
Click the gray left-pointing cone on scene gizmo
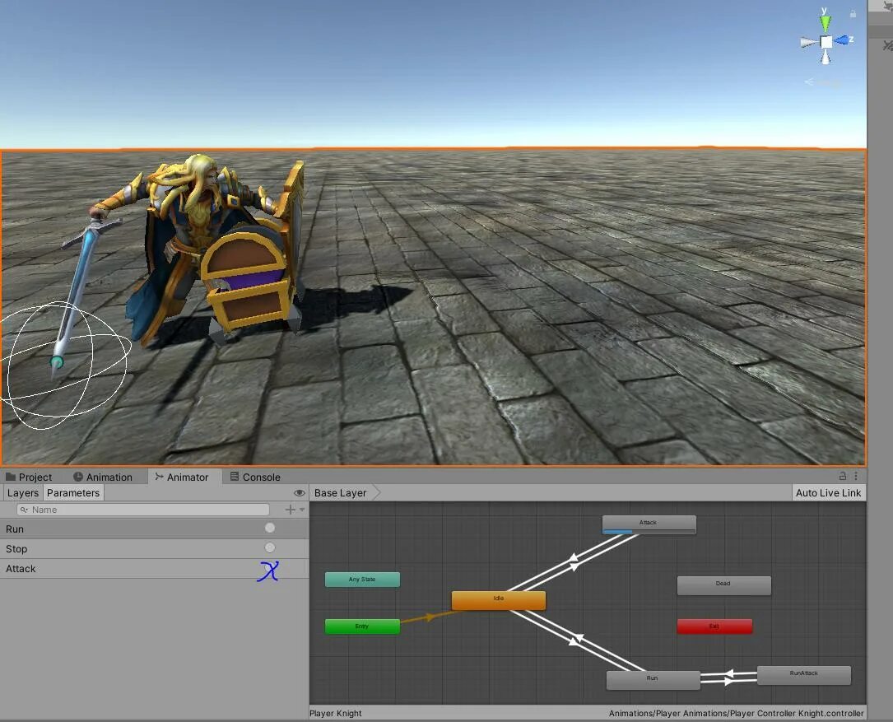tap(809, 43)
